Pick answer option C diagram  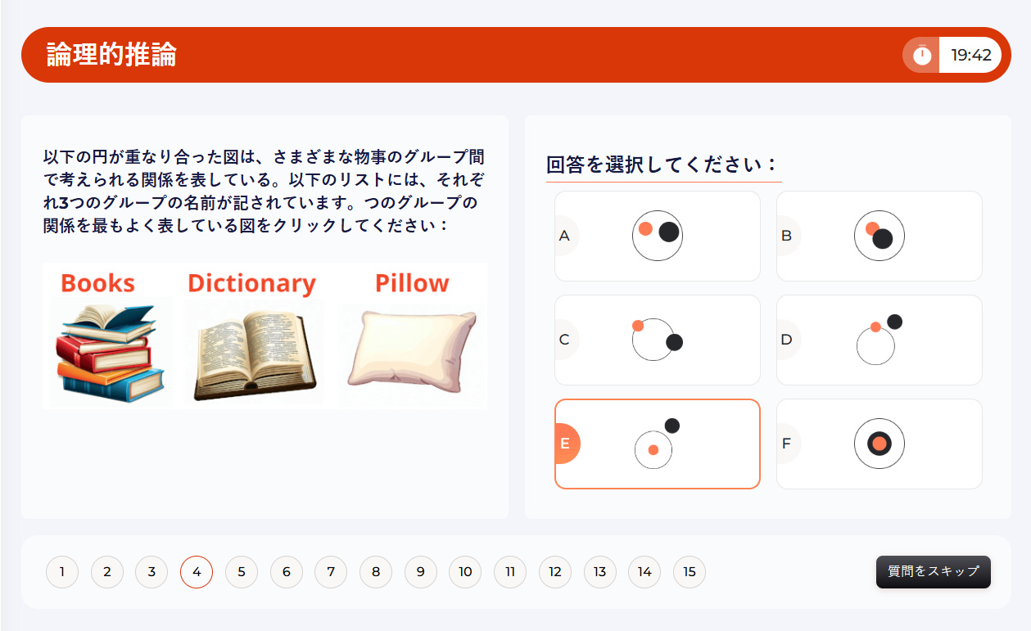657,340
